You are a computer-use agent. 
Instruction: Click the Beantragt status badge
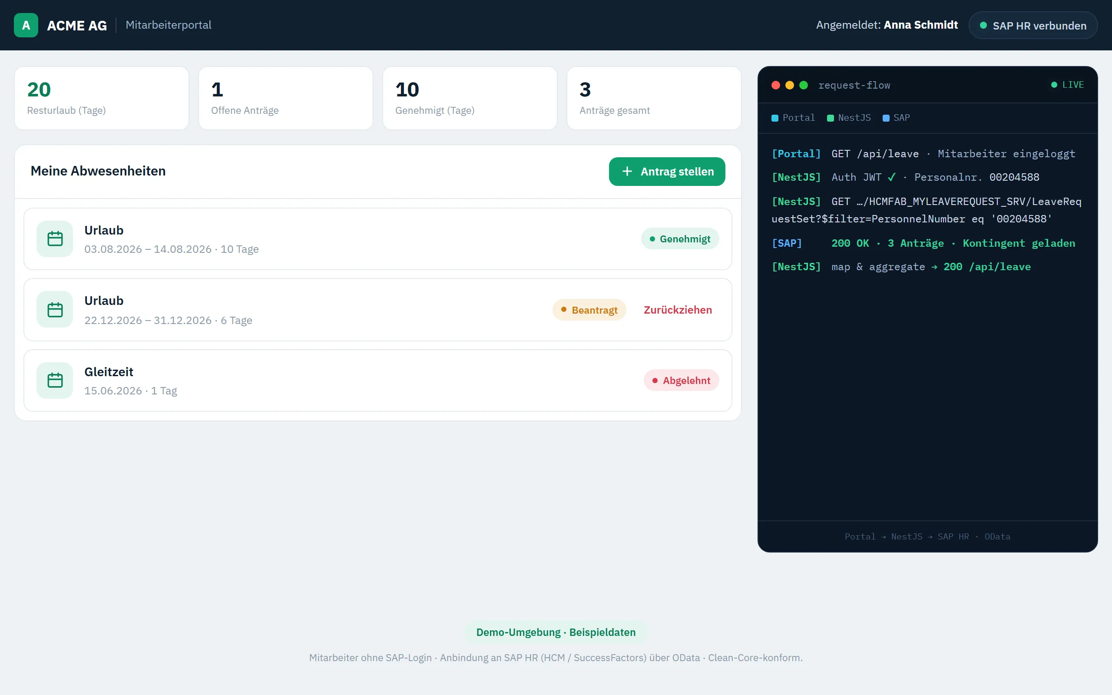[x=589, y=310]
